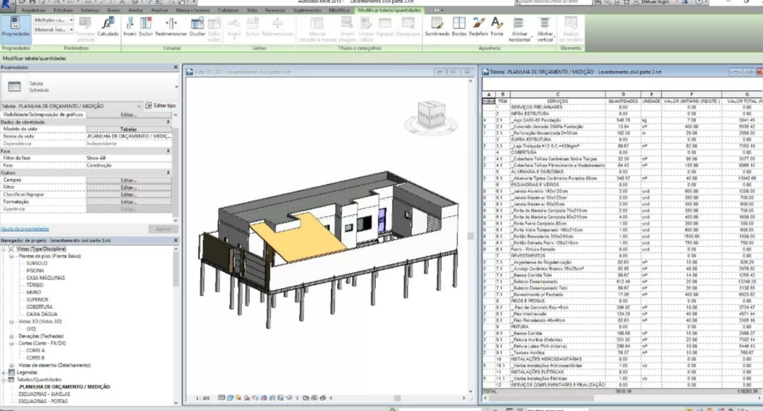Image resolution: width=763 pixels, height=411 pixels.
Task: Click the Redimensionar column icon
Action: 171,26
